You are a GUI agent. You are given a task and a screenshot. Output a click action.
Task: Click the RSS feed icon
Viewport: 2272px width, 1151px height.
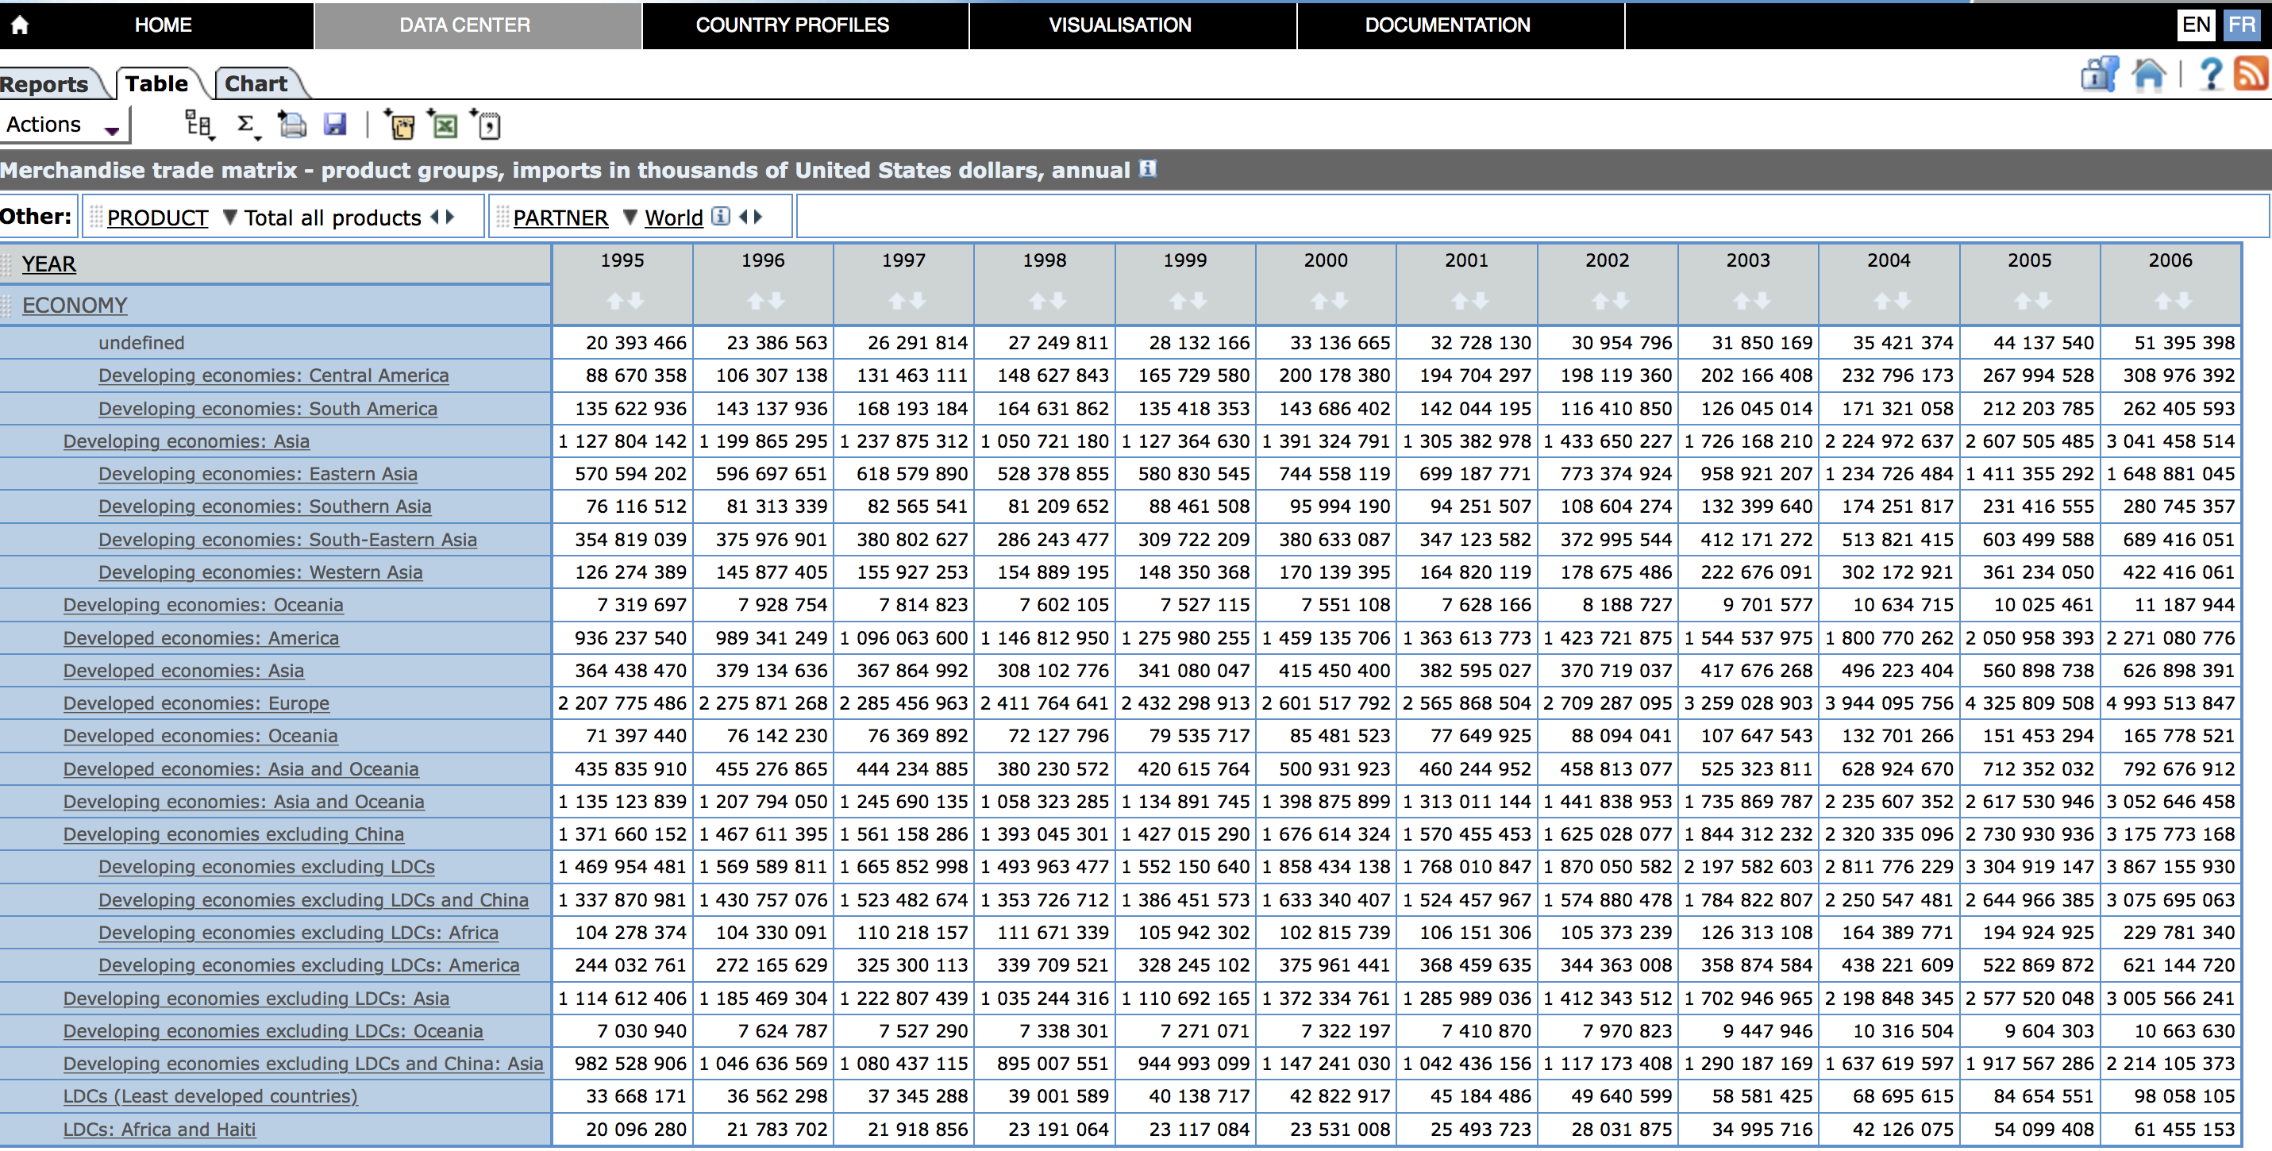(2250, 75)
